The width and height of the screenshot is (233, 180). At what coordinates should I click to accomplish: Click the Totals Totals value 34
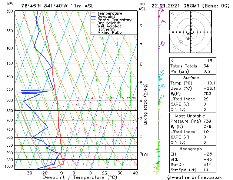[206, 66]
